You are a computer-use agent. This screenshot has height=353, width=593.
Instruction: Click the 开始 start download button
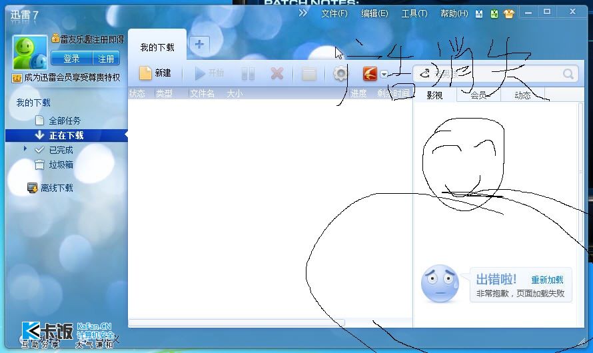(209, 73)
